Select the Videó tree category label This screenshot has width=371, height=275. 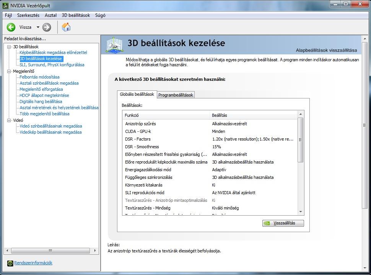coord(18,120)
